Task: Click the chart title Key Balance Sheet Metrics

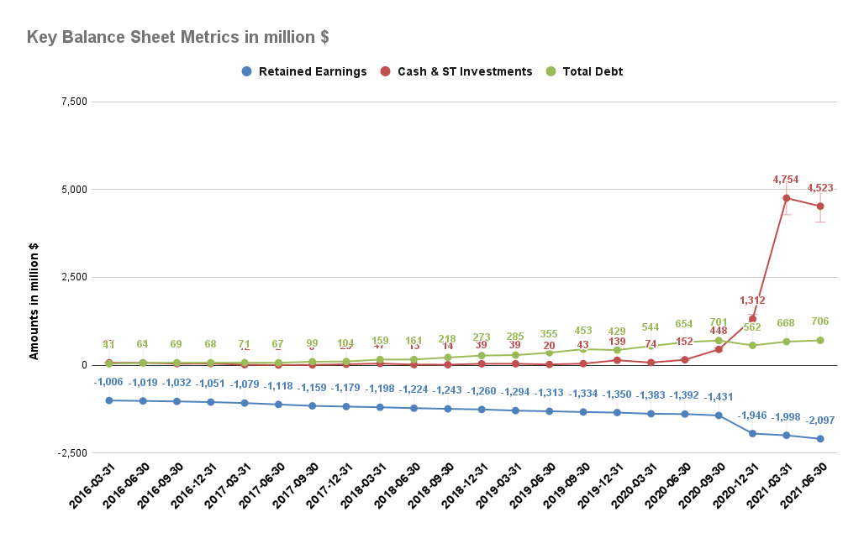Action: point(177,37)
